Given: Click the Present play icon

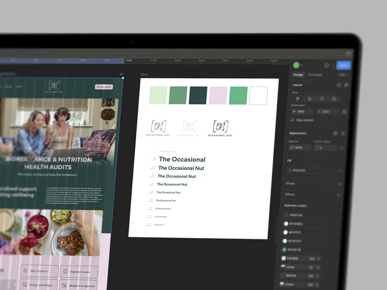Looking at the screenshot, I should [x=327, y=65].
